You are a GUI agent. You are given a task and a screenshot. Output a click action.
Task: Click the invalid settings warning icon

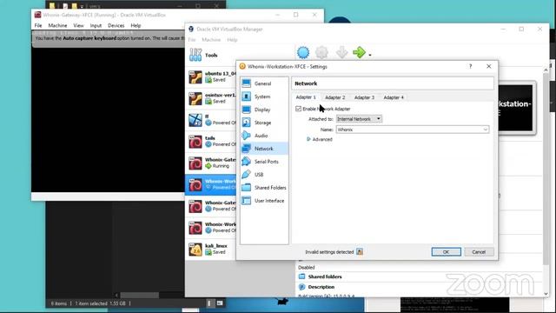[x=360, y=251]
